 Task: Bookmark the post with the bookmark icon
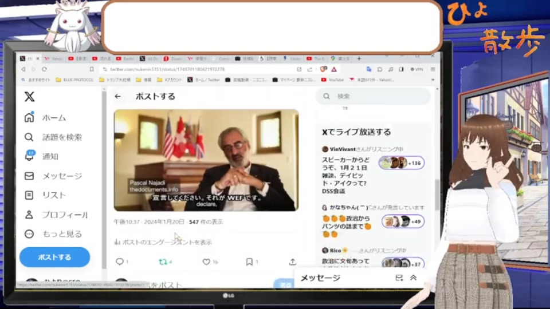(x=249, y=262)
